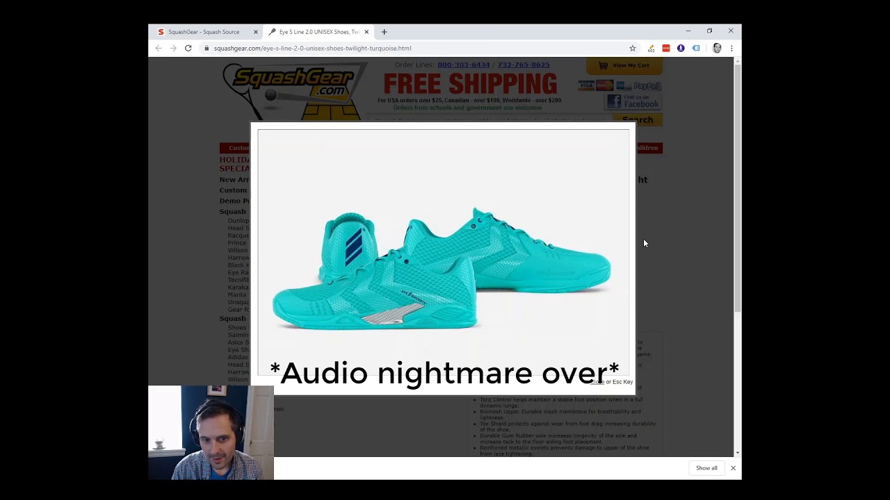Open Holiday Specials in sidebar
The height and width of the screenshot is (500, 890).
coord(234,164)
